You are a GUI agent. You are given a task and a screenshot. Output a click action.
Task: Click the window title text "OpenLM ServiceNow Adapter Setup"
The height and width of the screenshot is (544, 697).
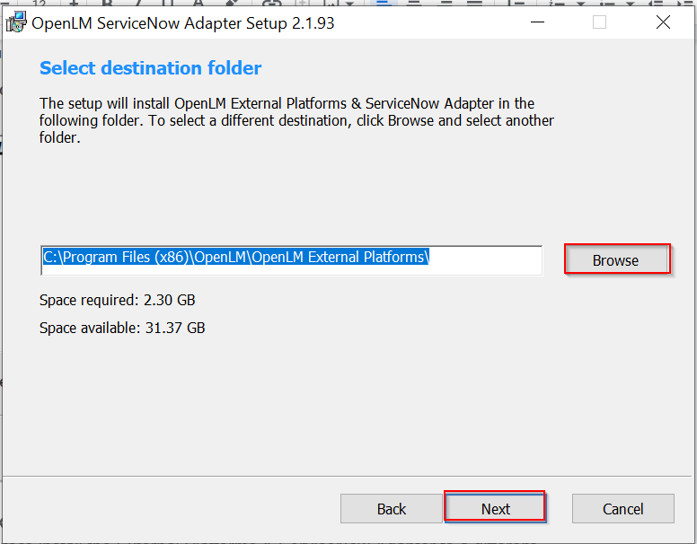pyautogui.click(x=183, y=23)
